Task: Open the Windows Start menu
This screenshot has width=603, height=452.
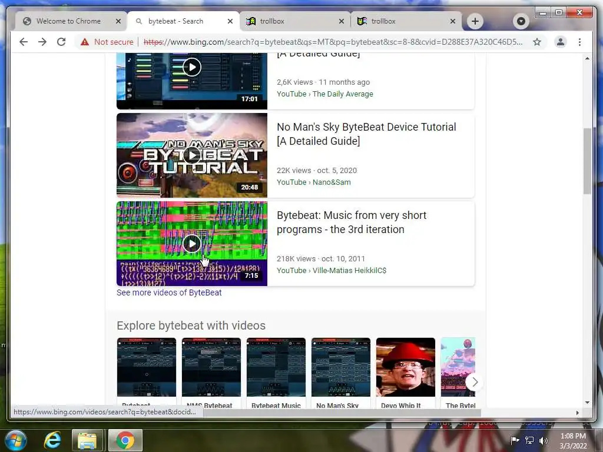Action: (16, 440)
